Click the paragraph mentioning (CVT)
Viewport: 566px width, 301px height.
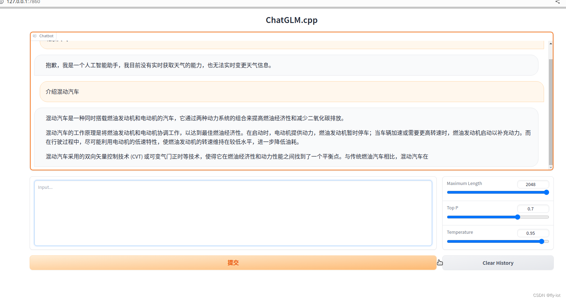click(x=237, y=157)
